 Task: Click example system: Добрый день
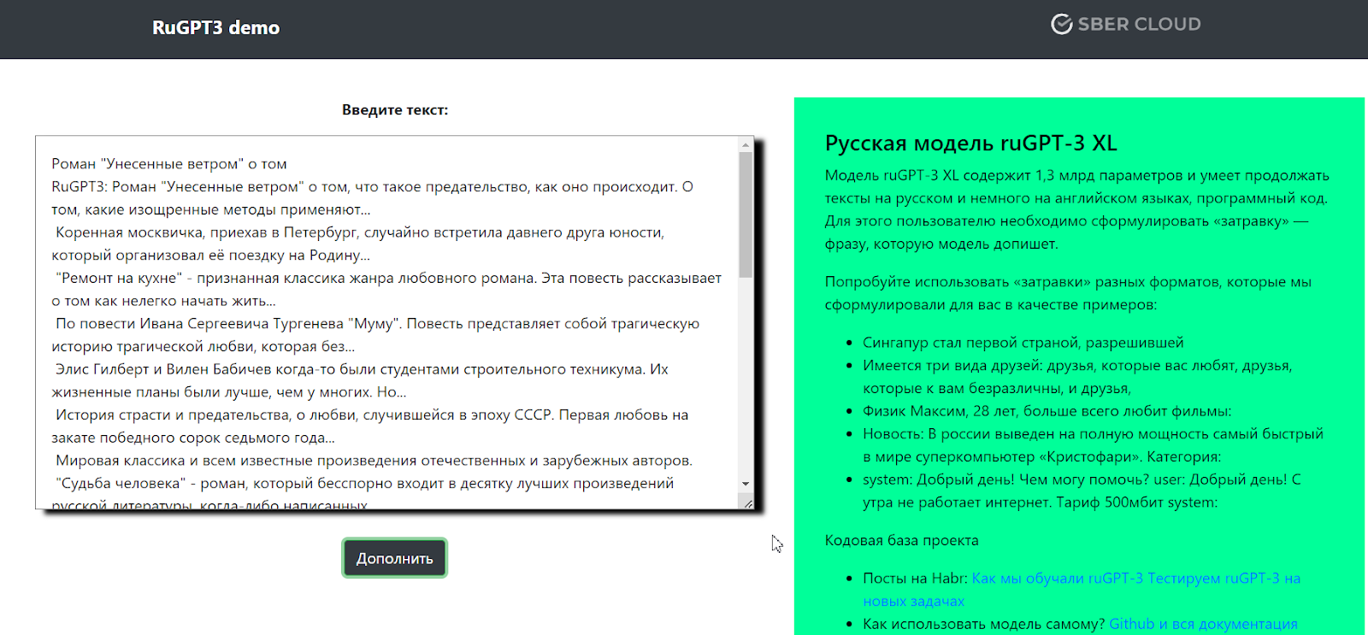click(x=1082, y=491)
